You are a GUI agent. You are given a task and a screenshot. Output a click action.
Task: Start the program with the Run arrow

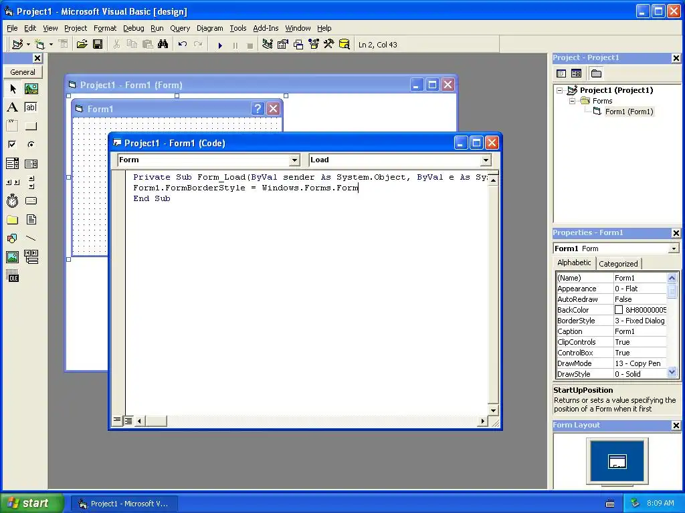[220, 45]
